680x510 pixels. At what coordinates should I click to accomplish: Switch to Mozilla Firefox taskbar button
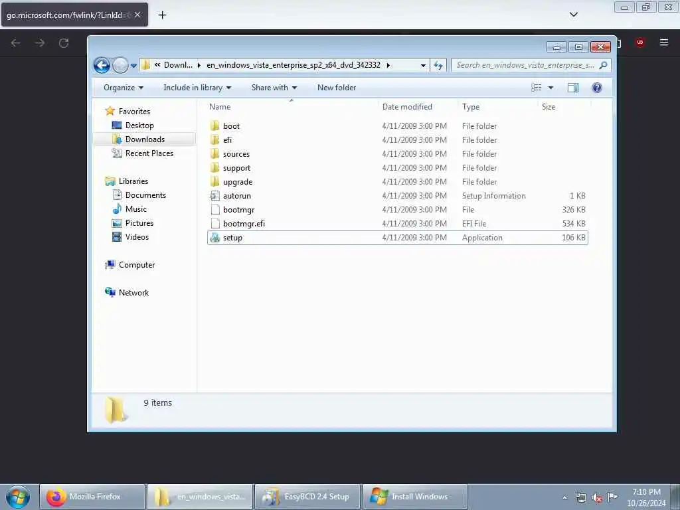[x=92, y=497]
